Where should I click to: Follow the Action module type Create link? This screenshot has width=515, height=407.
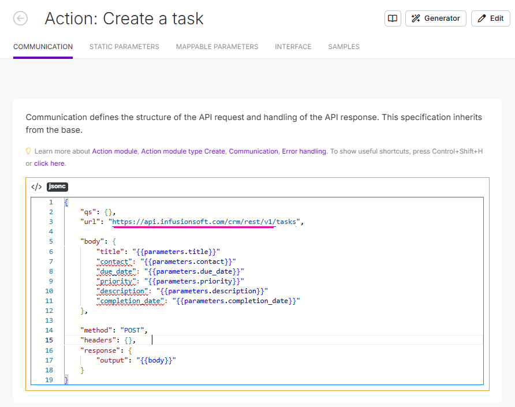(183, 151)
